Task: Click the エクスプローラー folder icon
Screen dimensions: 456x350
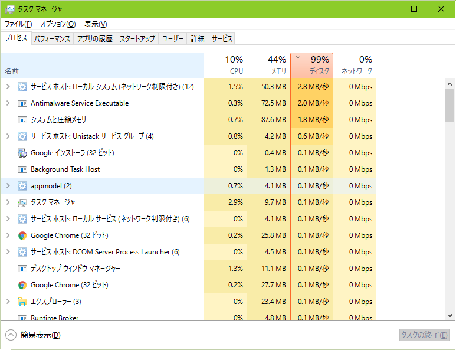Action: [22, 302]
